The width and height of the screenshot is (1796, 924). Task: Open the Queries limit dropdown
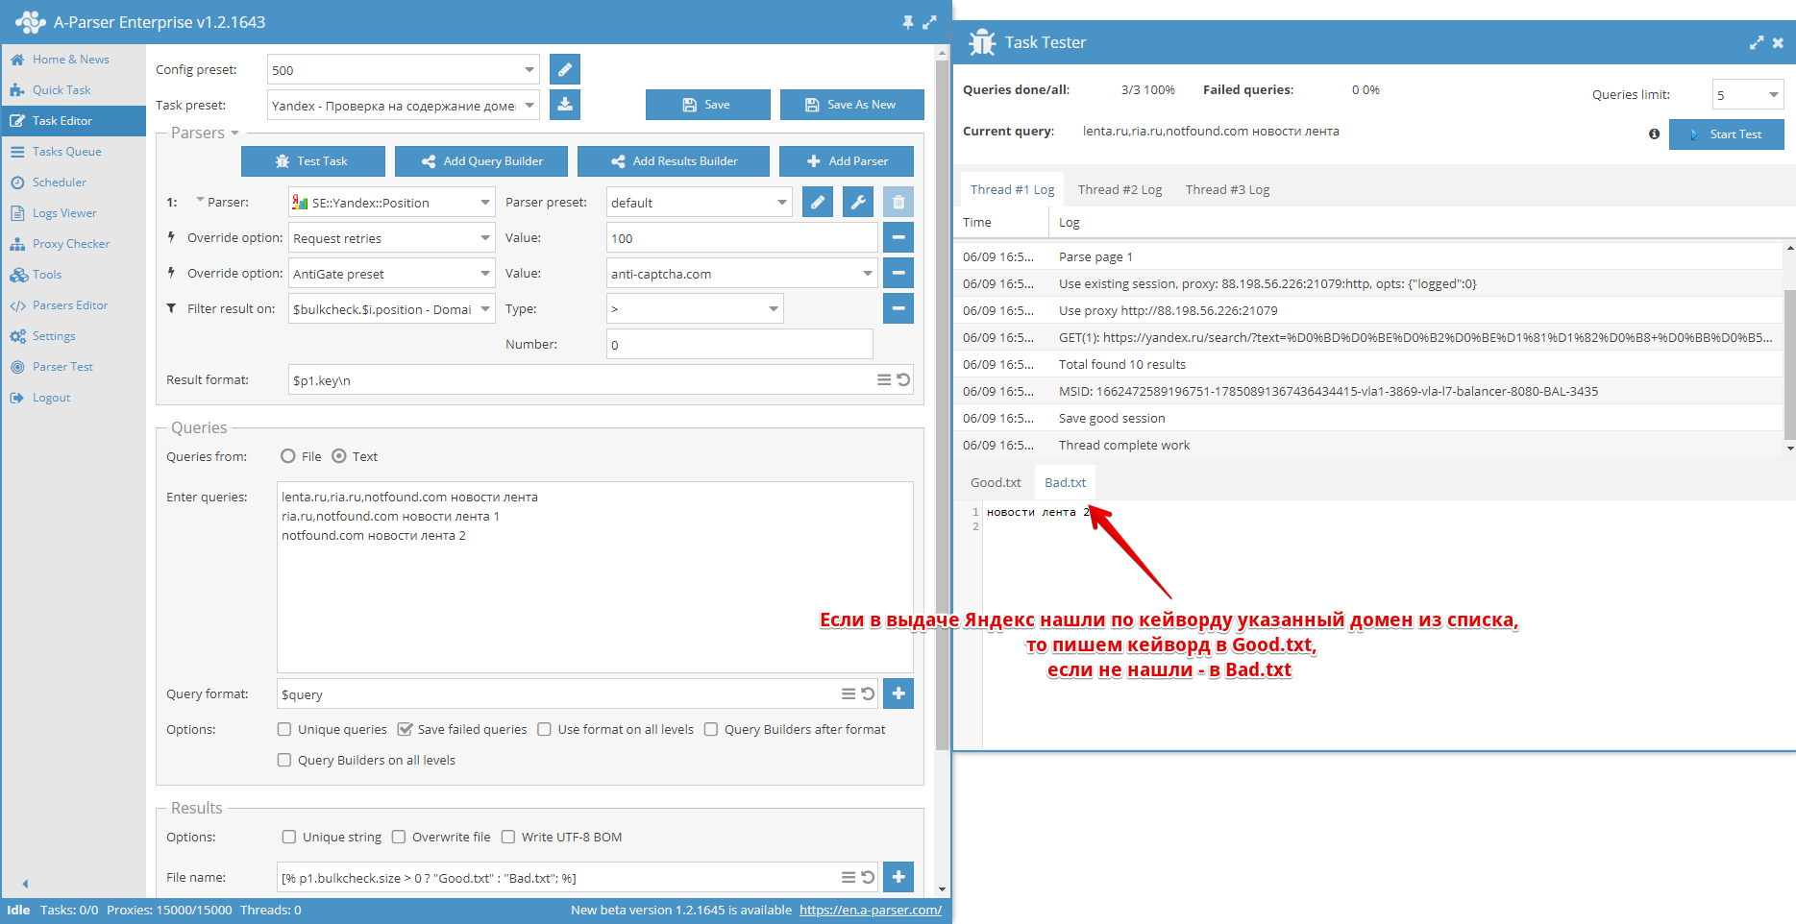tap(1774, 94)
